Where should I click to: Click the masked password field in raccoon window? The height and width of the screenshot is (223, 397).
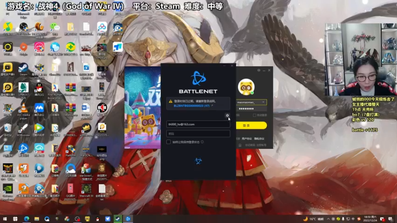pyautogui.click(x=251, y=109)
